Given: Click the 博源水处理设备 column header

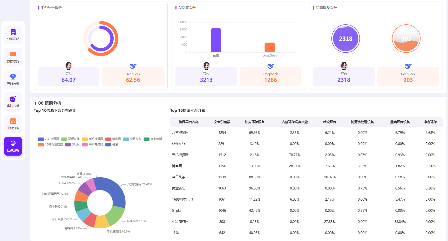Looking at the screenshot, I should (363, 122).
